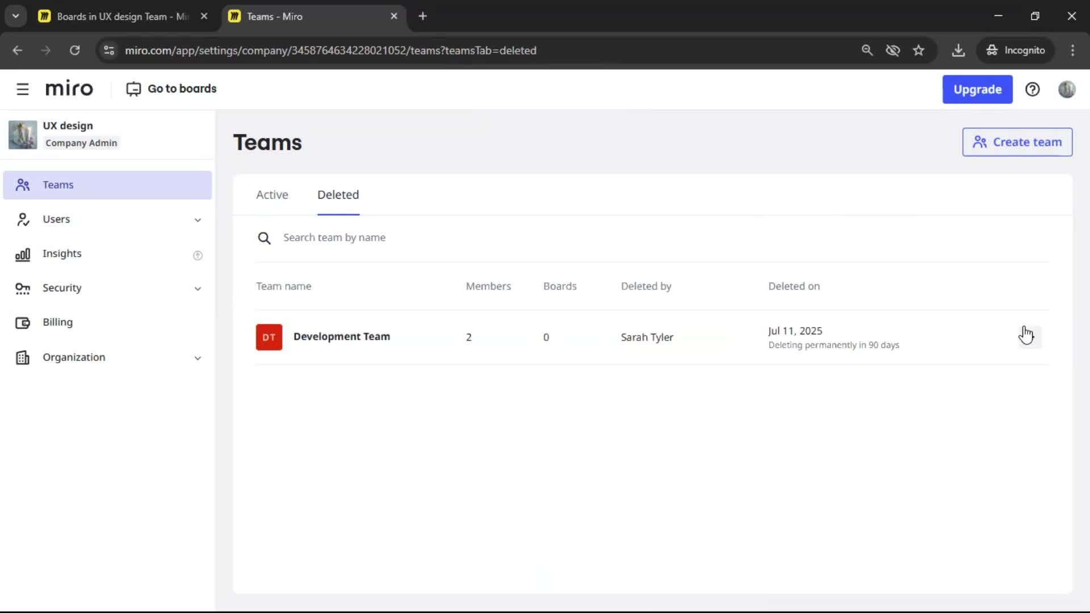
Task: Open Billing in the sidebar
Action: (x=107, y=322)
